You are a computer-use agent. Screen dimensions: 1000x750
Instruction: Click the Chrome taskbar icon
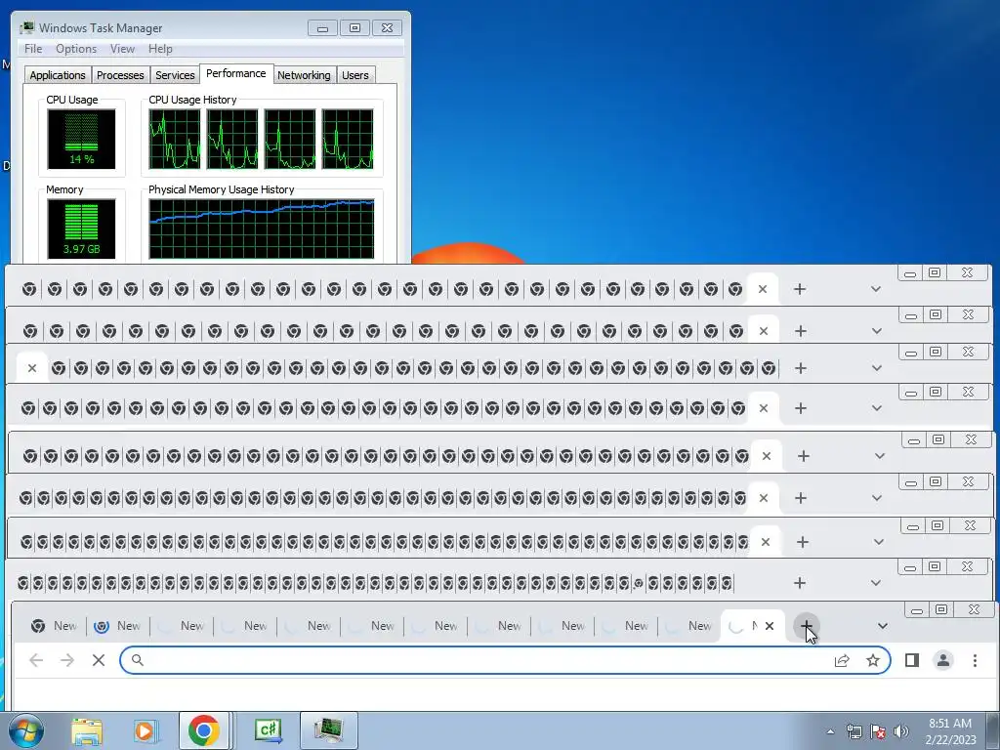click(x=204, y=730)
